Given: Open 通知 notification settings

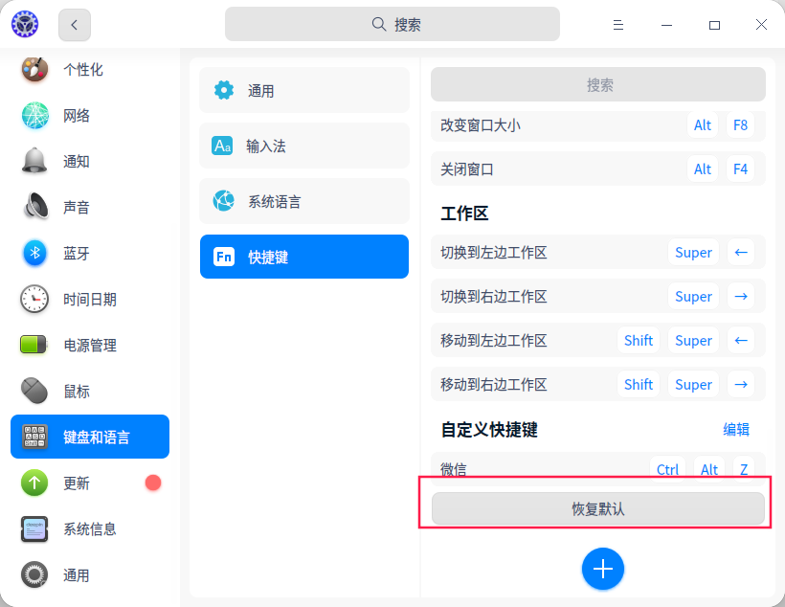Looking at the screenshot, I should point(90,161).
